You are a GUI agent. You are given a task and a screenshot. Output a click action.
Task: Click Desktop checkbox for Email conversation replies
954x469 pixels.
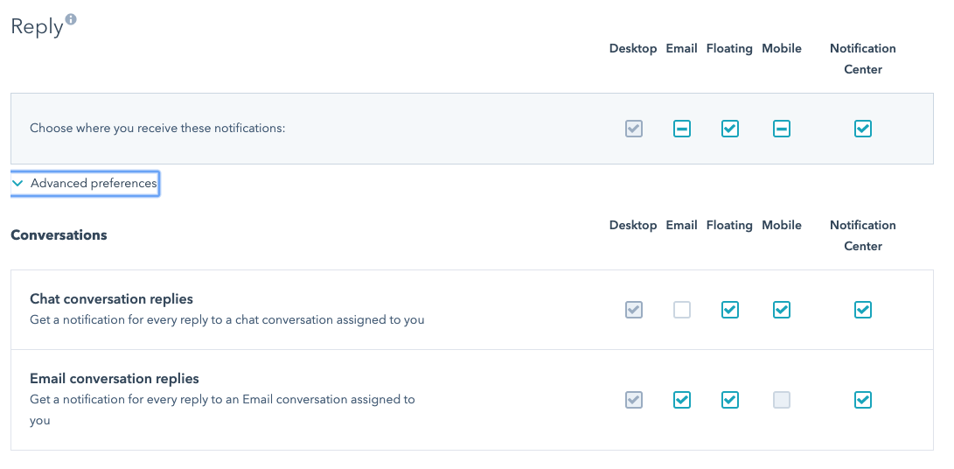pyautogui.click(x=634, y=400)
